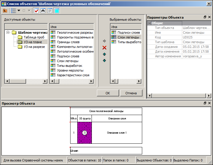Close the 'Список объектов' dialog window

pos(209,4)
